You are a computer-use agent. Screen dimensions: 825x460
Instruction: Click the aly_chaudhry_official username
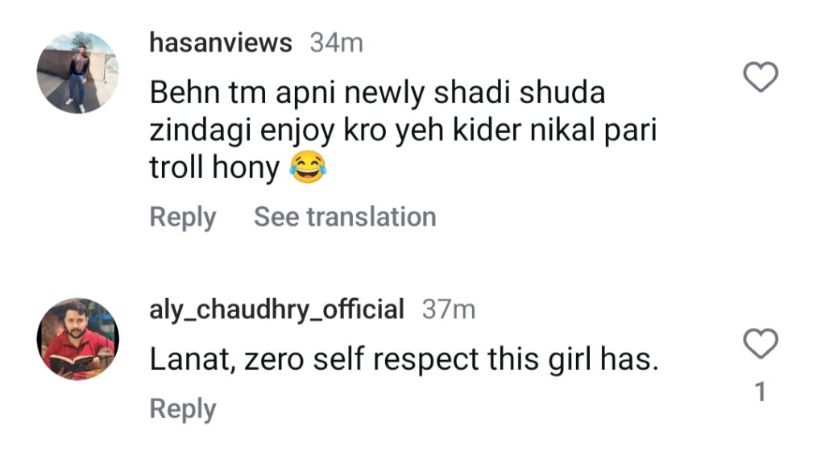[x=276, y=309]
